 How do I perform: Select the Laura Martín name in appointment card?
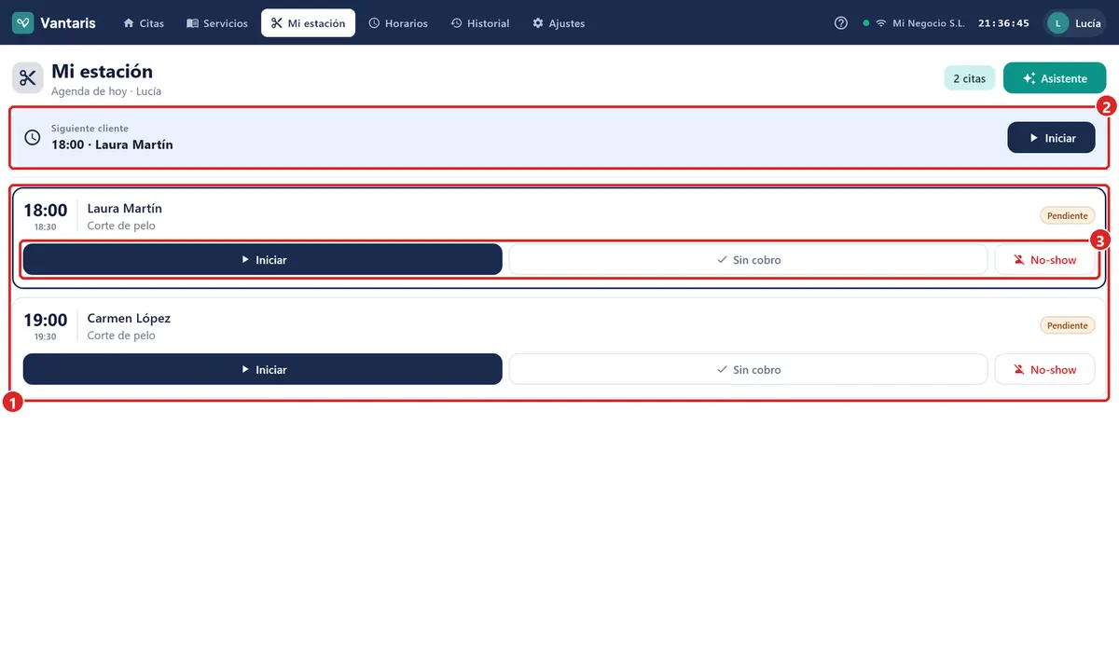pyautogui.click(x=125, y=209)
